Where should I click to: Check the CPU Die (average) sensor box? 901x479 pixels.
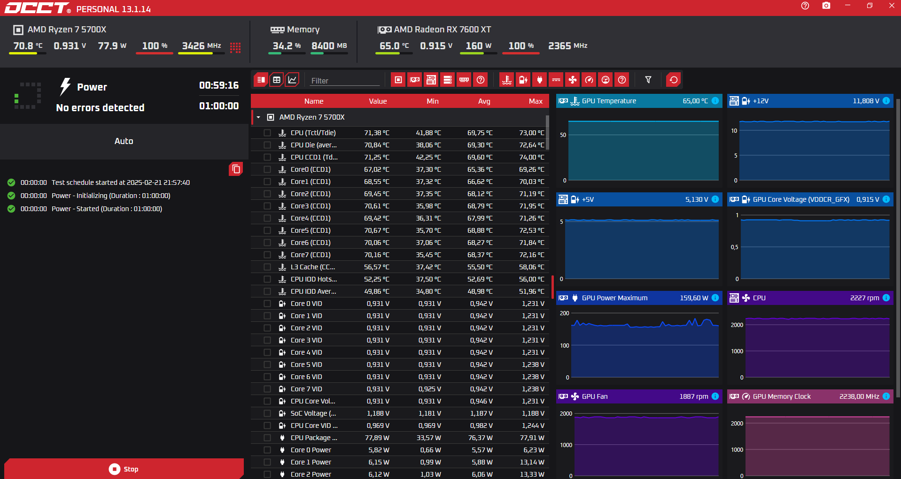pos(267,145)
